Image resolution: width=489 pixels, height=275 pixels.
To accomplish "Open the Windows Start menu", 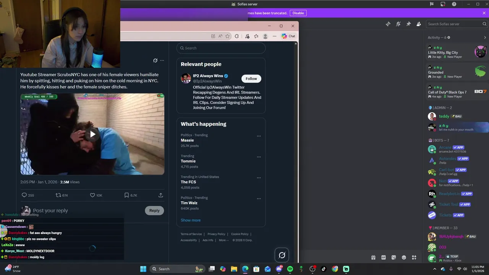I will click(x=143, y=269).
